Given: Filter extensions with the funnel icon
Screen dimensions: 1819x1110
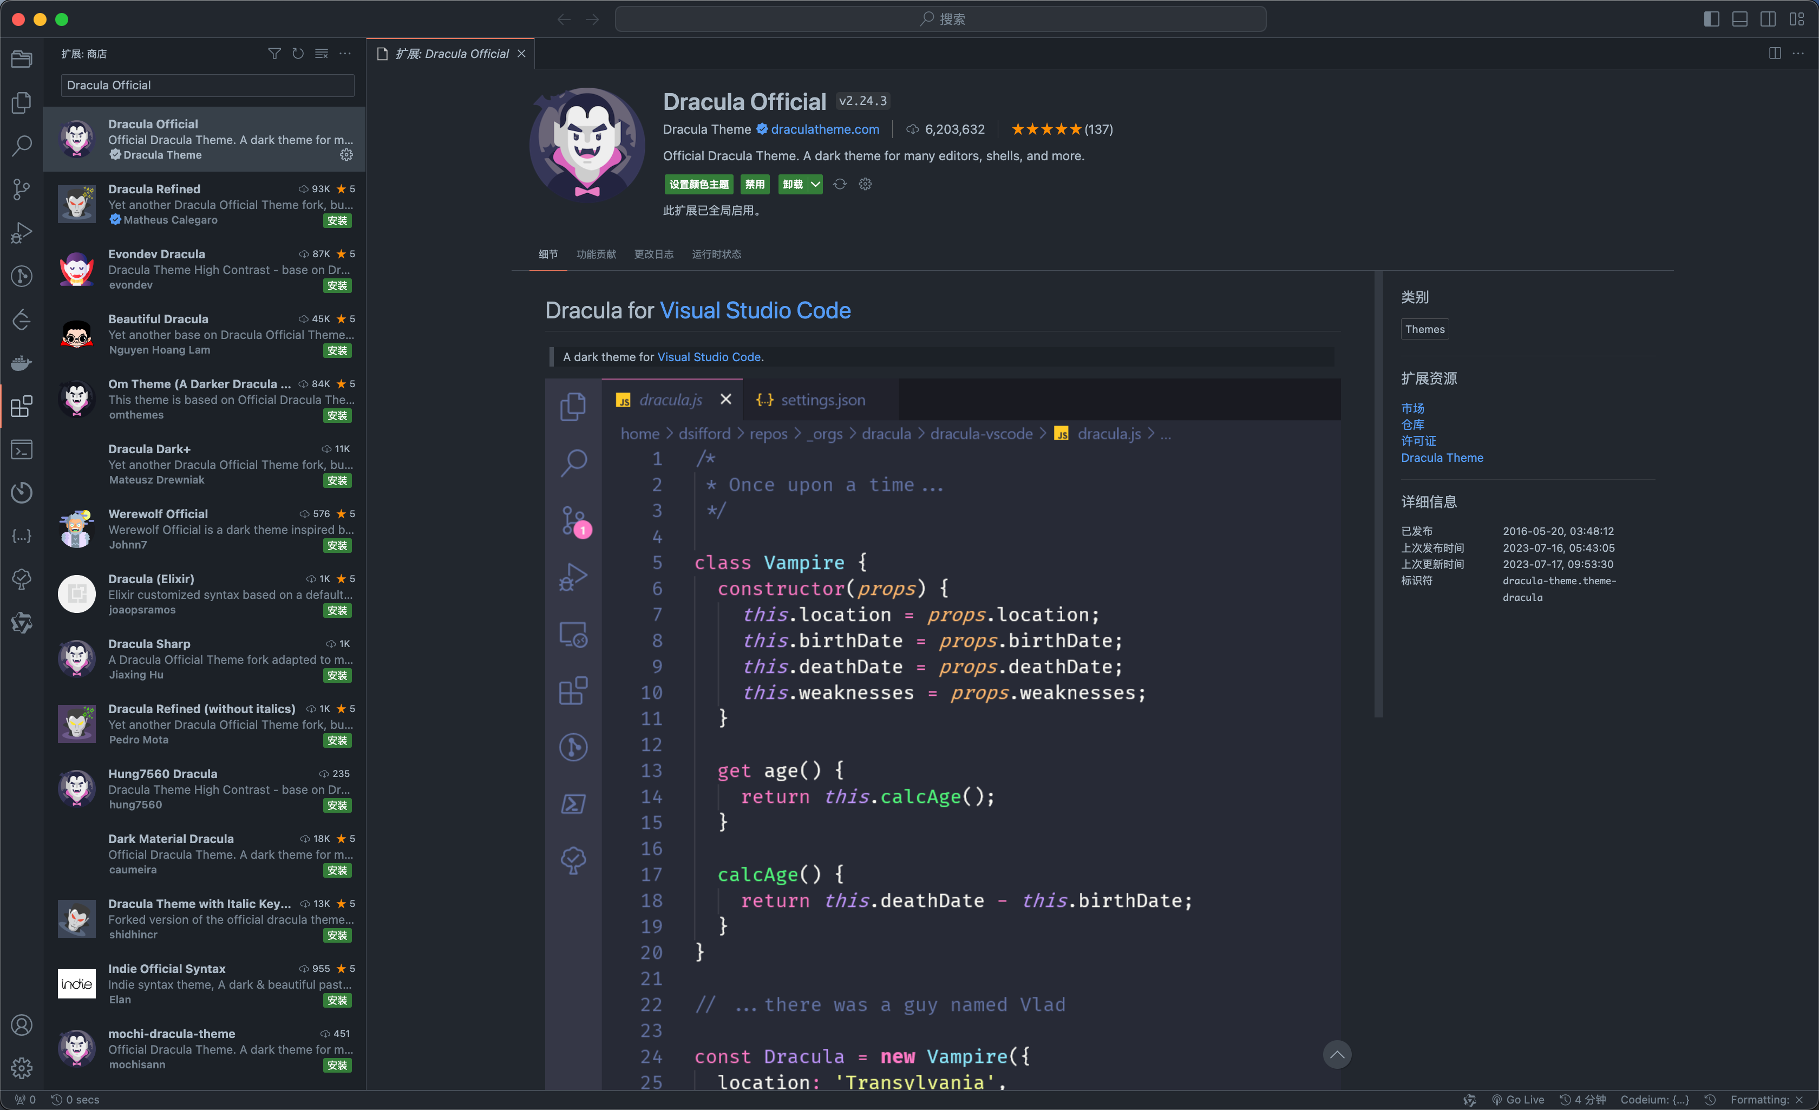Looking at the screenshot, I should coord(274,54).
